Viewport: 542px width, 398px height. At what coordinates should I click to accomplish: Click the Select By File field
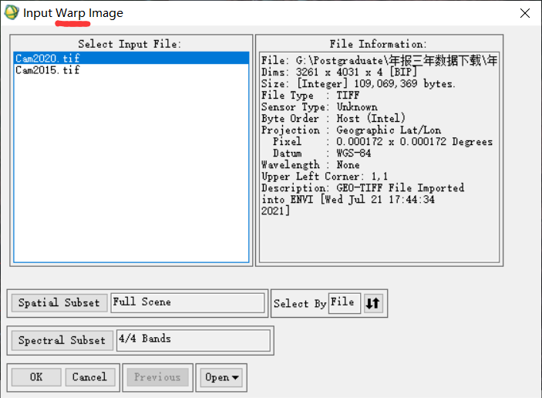pos(345,303)
